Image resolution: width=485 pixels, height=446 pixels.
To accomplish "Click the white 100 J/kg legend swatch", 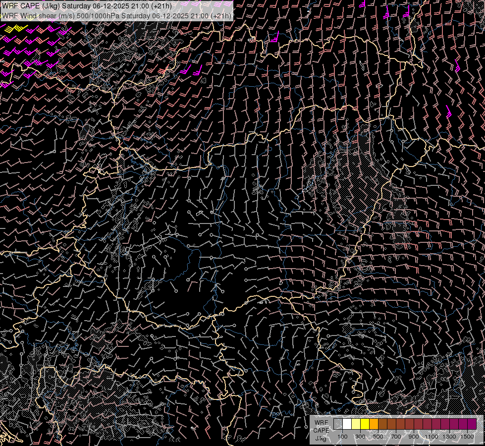I will 347,424.
